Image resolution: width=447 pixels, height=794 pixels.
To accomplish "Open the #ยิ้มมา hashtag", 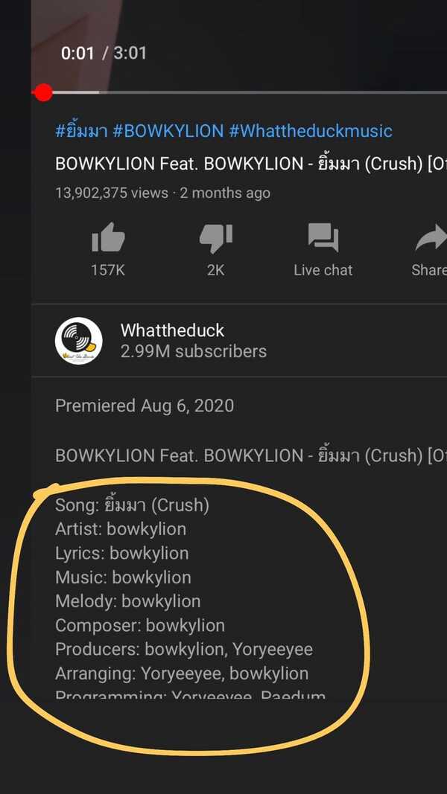I will 81,132.
